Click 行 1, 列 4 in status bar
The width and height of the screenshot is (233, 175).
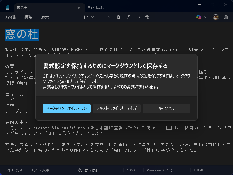14,170
